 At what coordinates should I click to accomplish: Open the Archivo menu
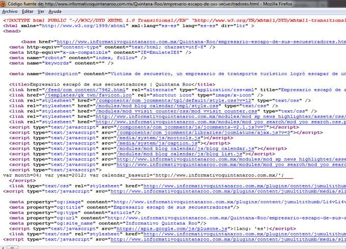tap(10, 12)
